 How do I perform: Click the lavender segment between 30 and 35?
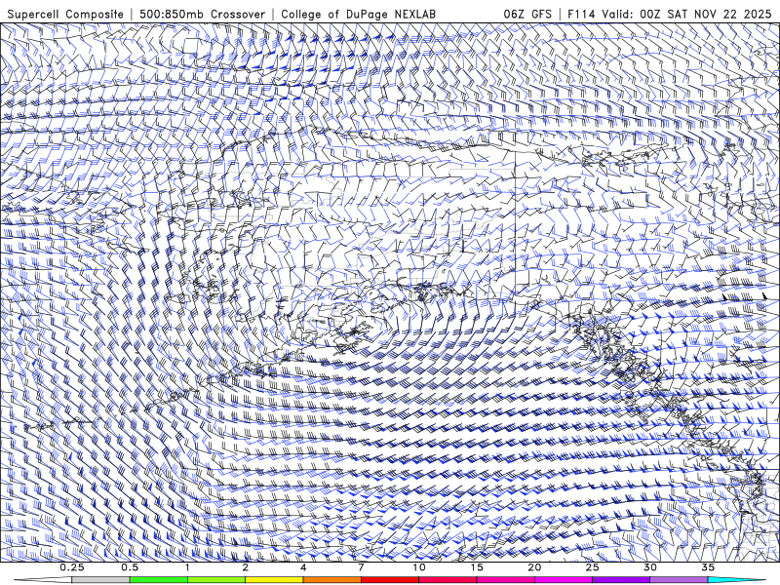[679, 580]
